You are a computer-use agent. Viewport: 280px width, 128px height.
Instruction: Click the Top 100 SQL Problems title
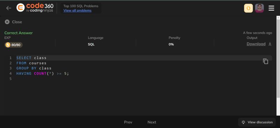[x=81, y=6]
